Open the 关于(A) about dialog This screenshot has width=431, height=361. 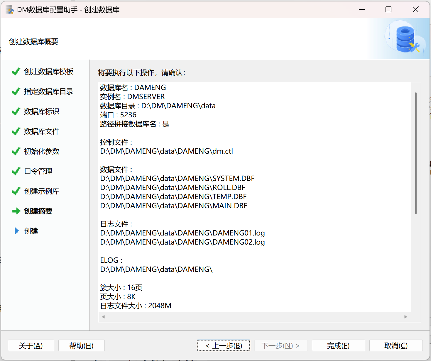tap(31, 345)
